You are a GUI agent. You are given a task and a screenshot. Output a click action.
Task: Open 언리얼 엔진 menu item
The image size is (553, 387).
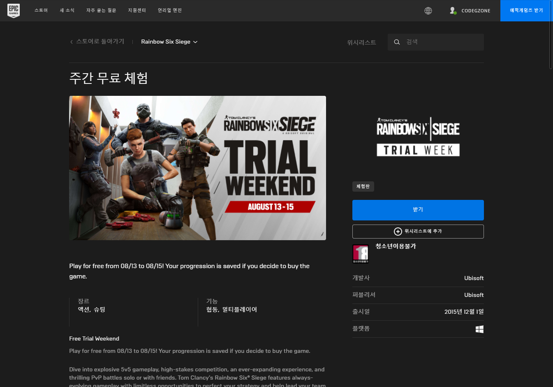pyautogui.click(x=170, y=11)
